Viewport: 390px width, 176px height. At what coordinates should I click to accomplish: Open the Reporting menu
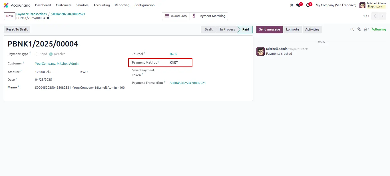[122, 5]
